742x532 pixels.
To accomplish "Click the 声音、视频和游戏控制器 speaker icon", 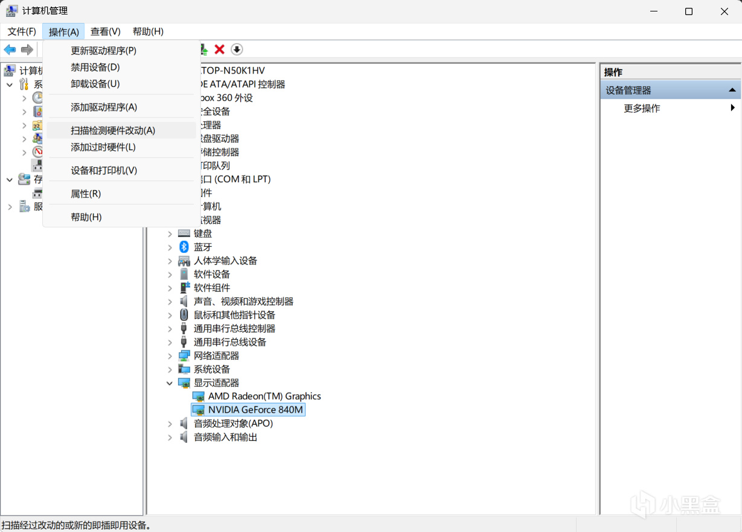I will (184, 301).
